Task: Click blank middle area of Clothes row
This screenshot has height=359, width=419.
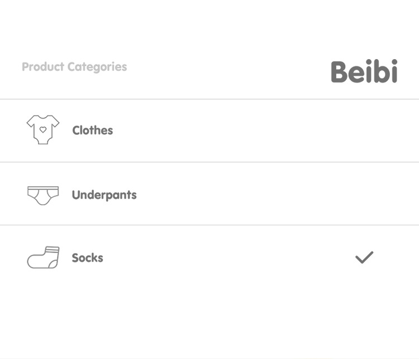Action: (223, 130)
